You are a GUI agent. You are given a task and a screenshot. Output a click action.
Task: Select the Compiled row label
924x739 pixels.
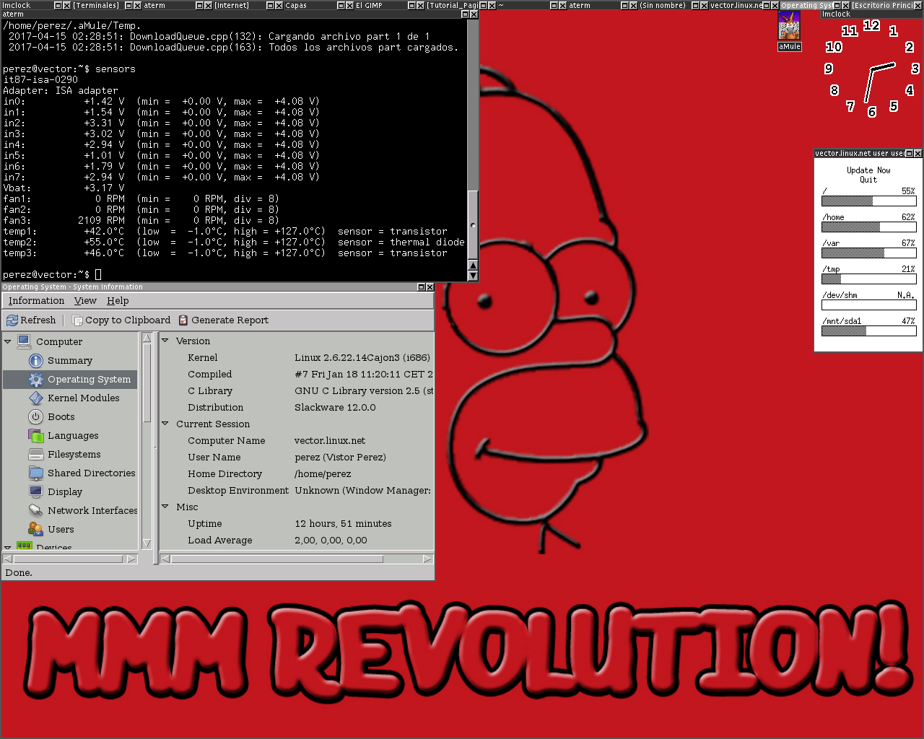[x=209, y=374]
